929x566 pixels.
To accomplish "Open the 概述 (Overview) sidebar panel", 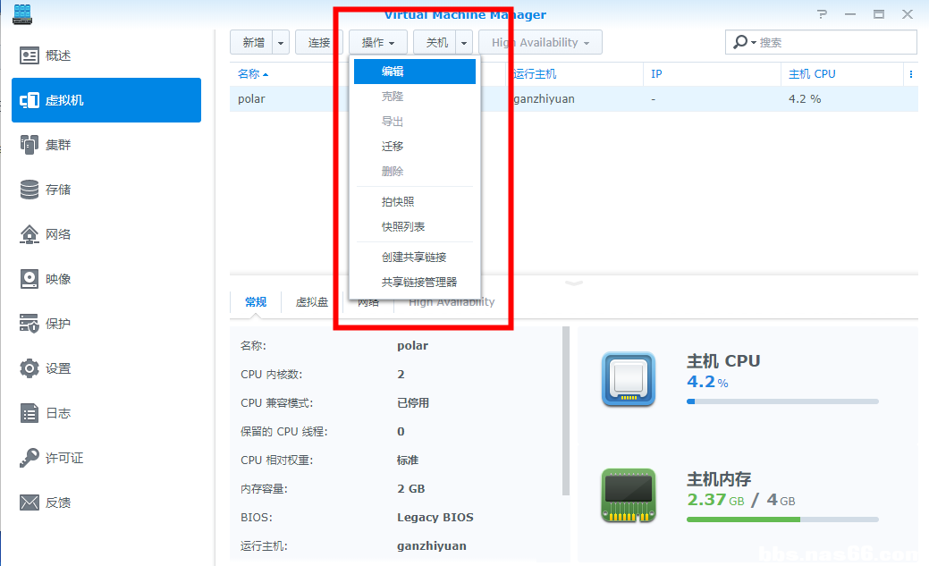I will [49, 55].
